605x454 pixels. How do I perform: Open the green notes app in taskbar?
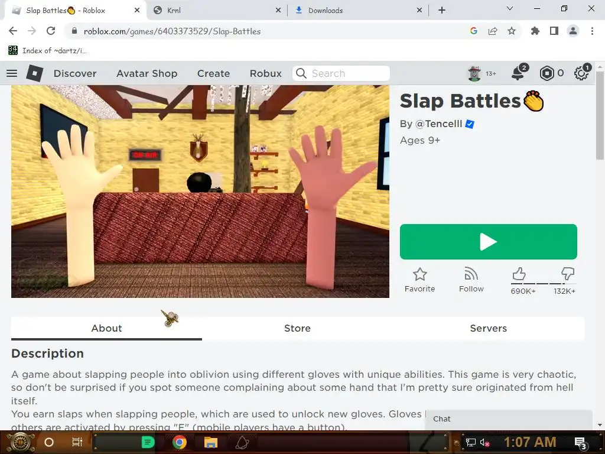pyautogui.click(x=148, y=442)
